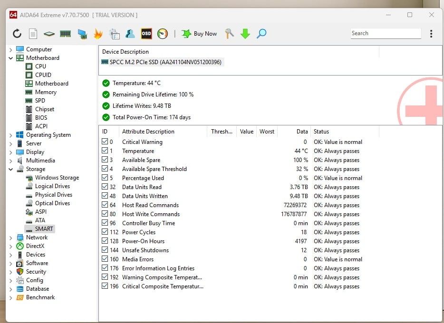Image resolution: width=444 pixels, height=323 pixels.
Task: Collapse the Motherboard tree node
Action: (x=11, y=58)
